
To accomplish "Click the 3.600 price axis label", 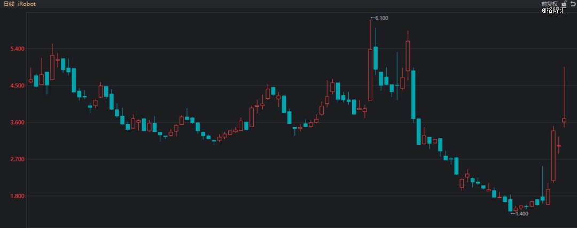I will click(x=18, y=123).
